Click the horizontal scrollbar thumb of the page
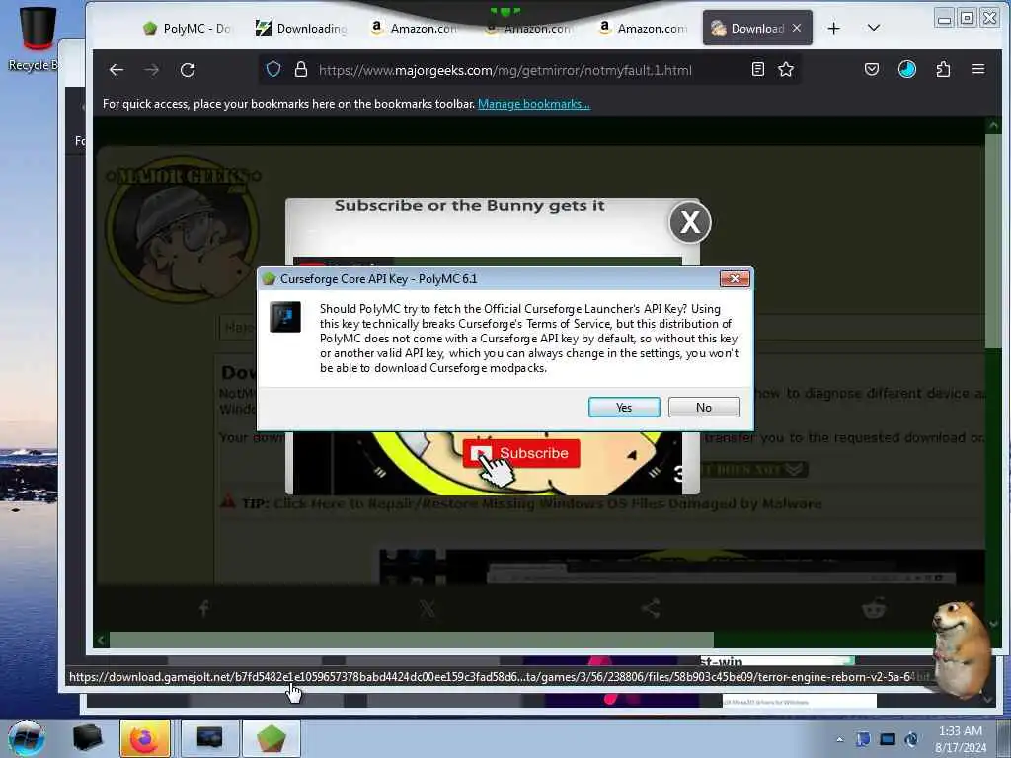The height and width of the screenshot is (758, 1011). click(412, 640)
